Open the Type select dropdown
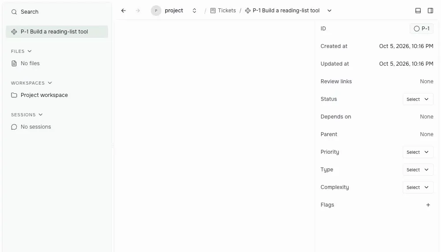441x252 pixels. (x=418, y=170)
